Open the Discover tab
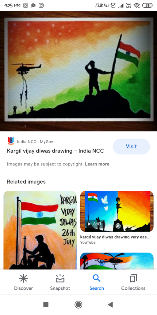This screenshot has height=315, width=157. 23,282
